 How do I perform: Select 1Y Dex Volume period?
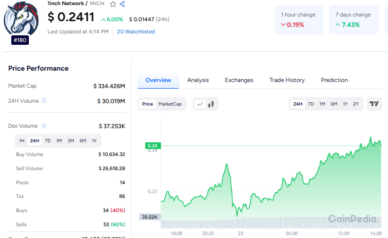[94, 140]
